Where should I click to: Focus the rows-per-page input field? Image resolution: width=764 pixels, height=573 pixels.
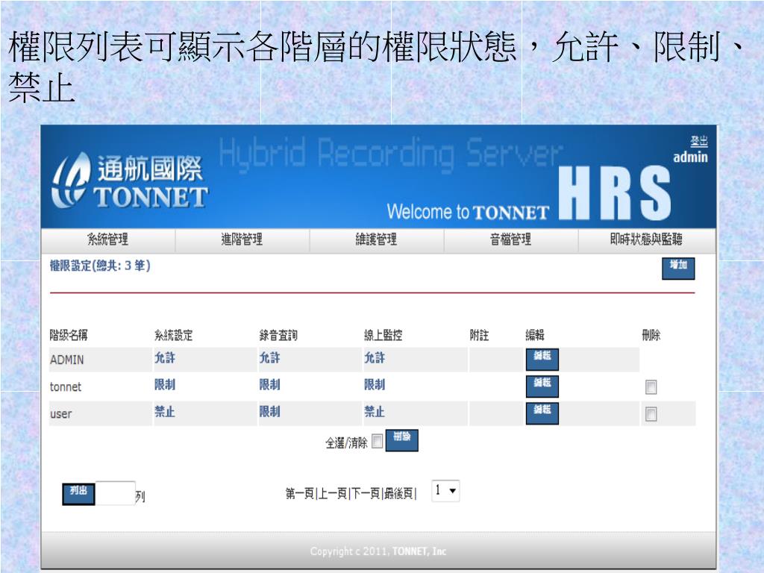click(115, 493)
